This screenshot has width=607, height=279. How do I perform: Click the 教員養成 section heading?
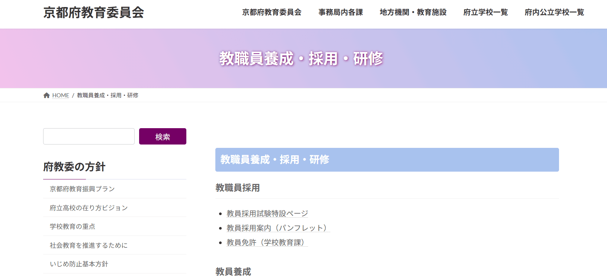point(233,272)
